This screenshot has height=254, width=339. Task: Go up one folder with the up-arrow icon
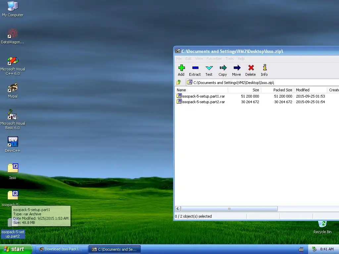(178, 82)
